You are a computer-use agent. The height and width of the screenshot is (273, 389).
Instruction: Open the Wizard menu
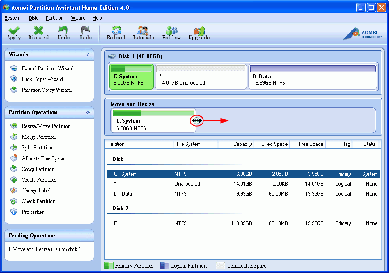(x=78, y=18)
